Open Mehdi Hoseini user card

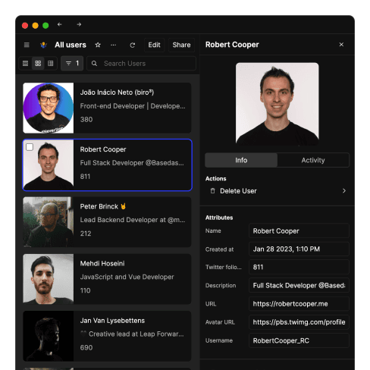coord(107,279)
